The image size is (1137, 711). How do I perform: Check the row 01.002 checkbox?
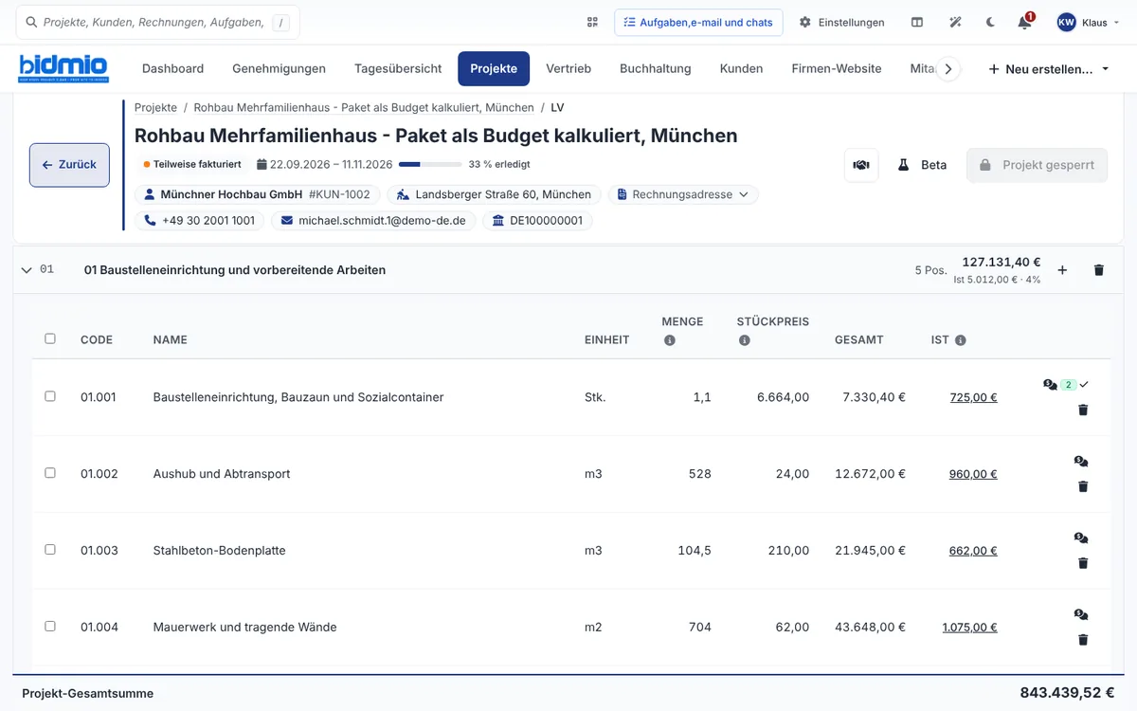point(50,473)
